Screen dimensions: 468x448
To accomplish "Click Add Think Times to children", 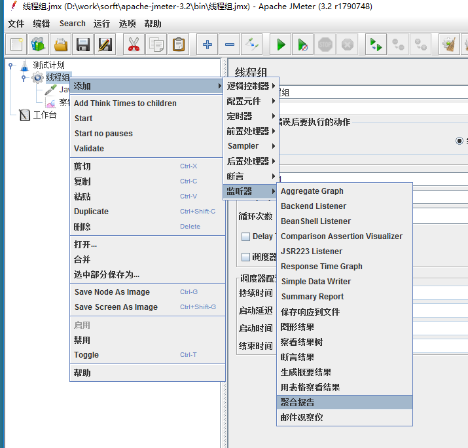I will (147, 103).
